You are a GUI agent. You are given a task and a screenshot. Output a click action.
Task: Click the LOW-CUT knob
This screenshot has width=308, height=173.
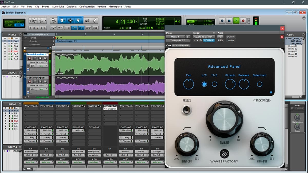(x=187, y=145)
